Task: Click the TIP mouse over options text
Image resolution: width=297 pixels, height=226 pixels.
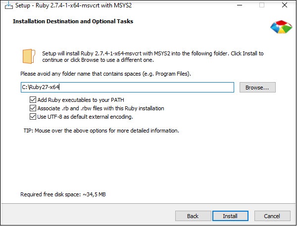Action: (101, 131)
